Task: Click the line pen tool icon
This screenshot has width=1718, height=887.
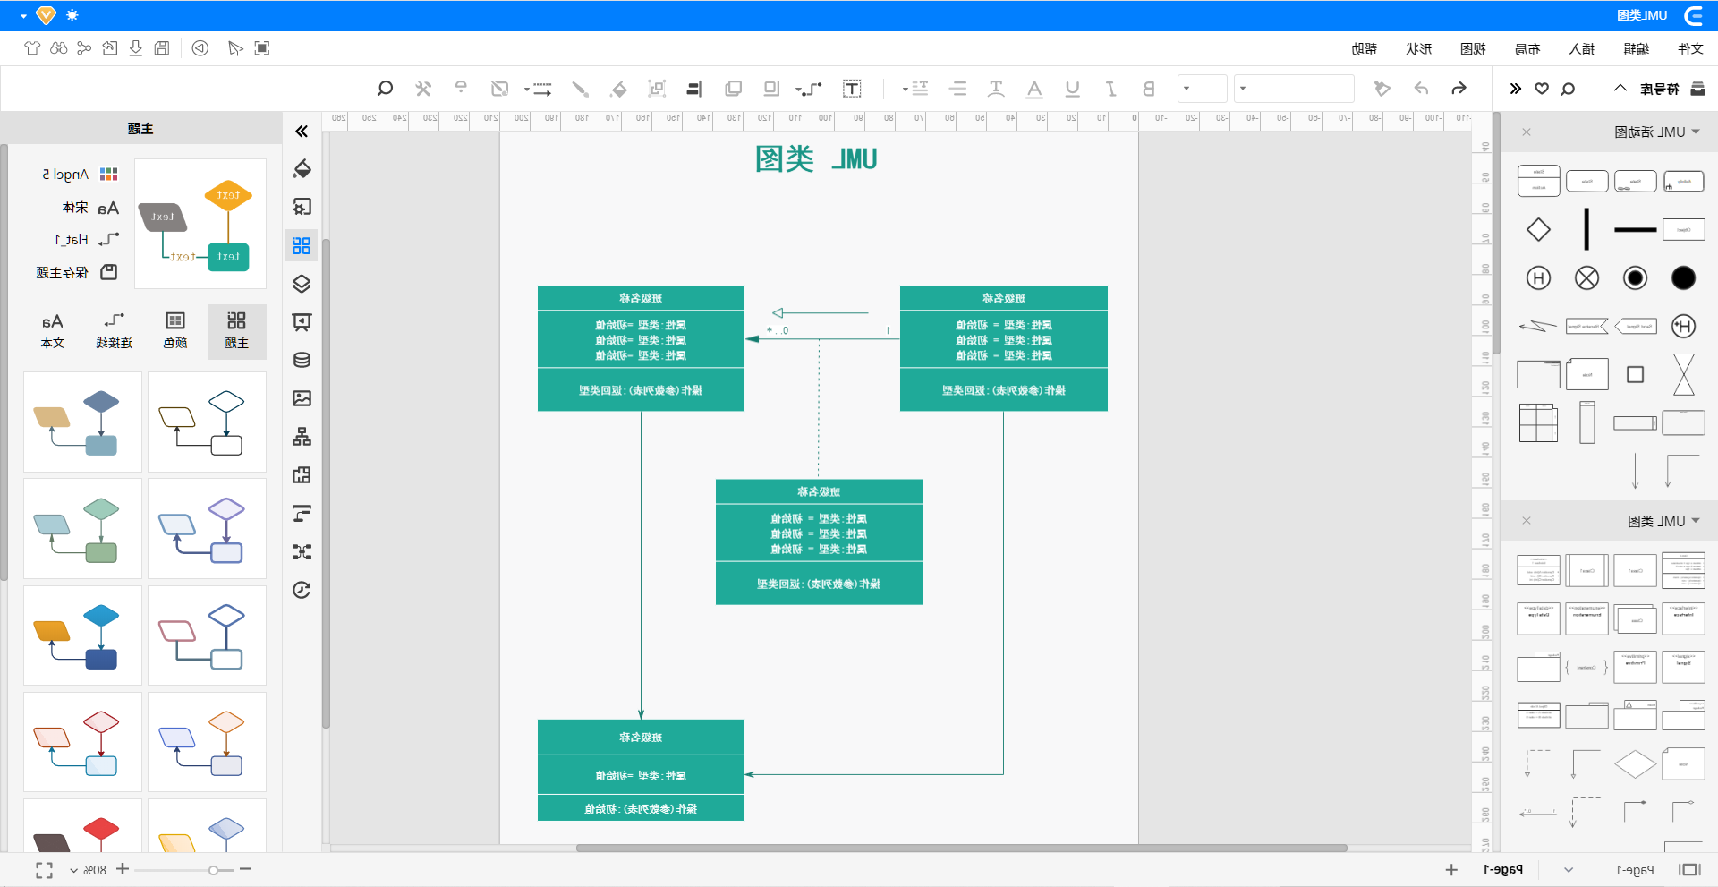Action: [x=580, y=88]
